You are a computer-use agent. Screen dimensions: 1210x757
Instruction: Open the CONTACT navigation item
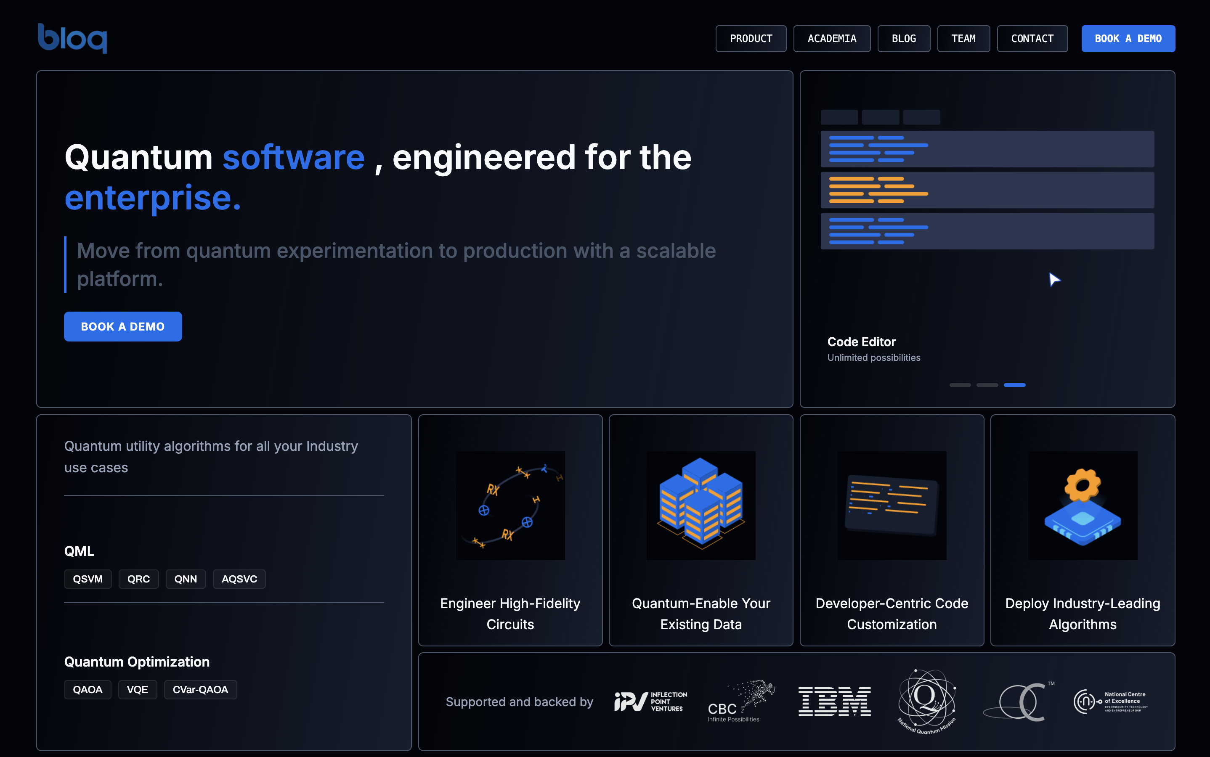[1032, 39]
